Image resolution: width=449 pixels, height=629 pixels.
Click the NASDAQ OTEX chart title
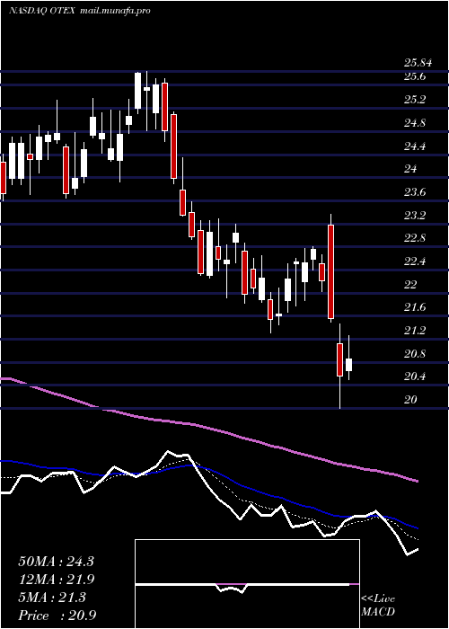pyautogui.click(x=41, y=11)
